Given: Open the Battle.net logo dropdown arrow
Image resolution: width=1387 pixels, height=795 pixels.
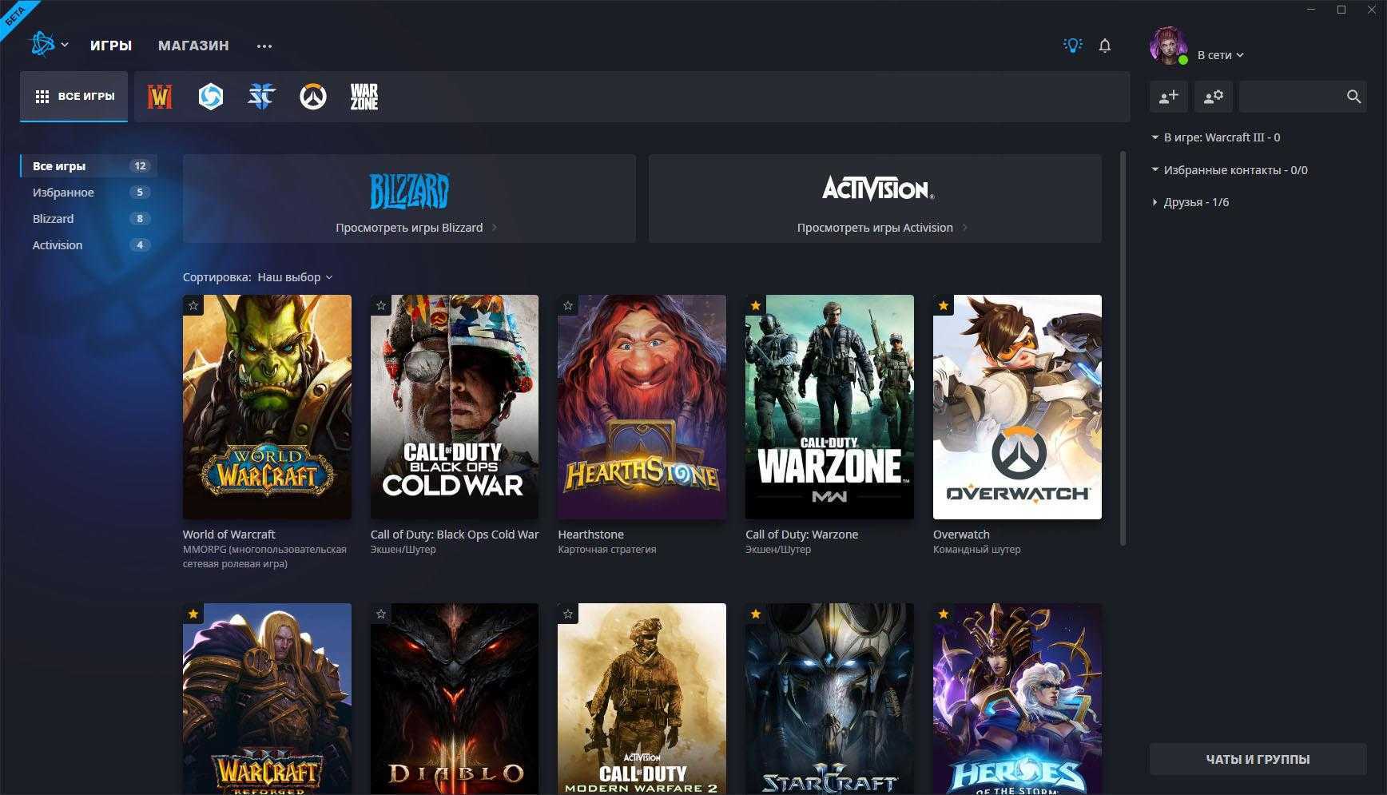Looking at the screenshot, I should coord(65,46).
